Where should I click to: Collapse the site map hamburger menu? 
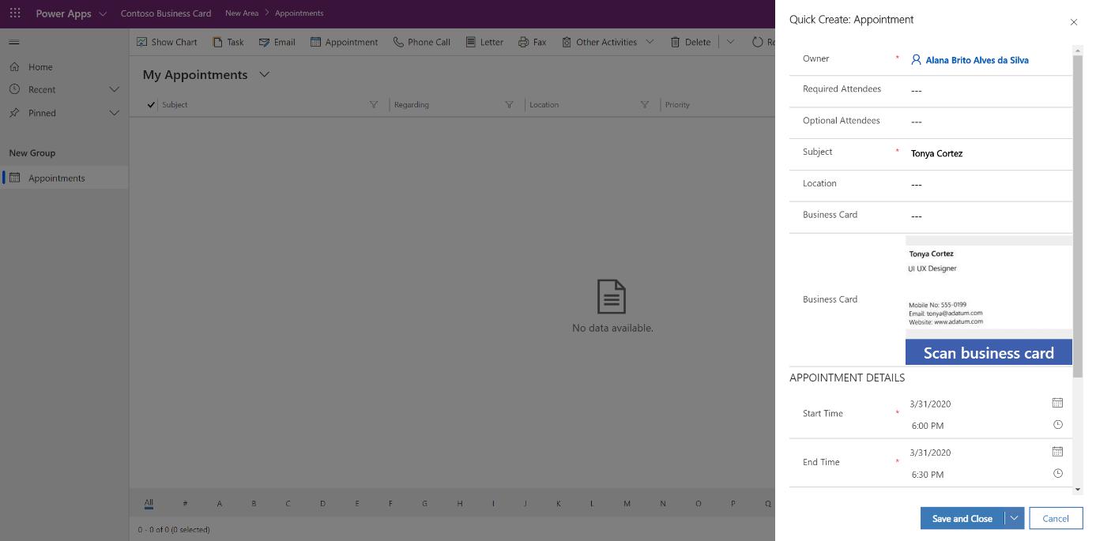[x=14, y=42]
